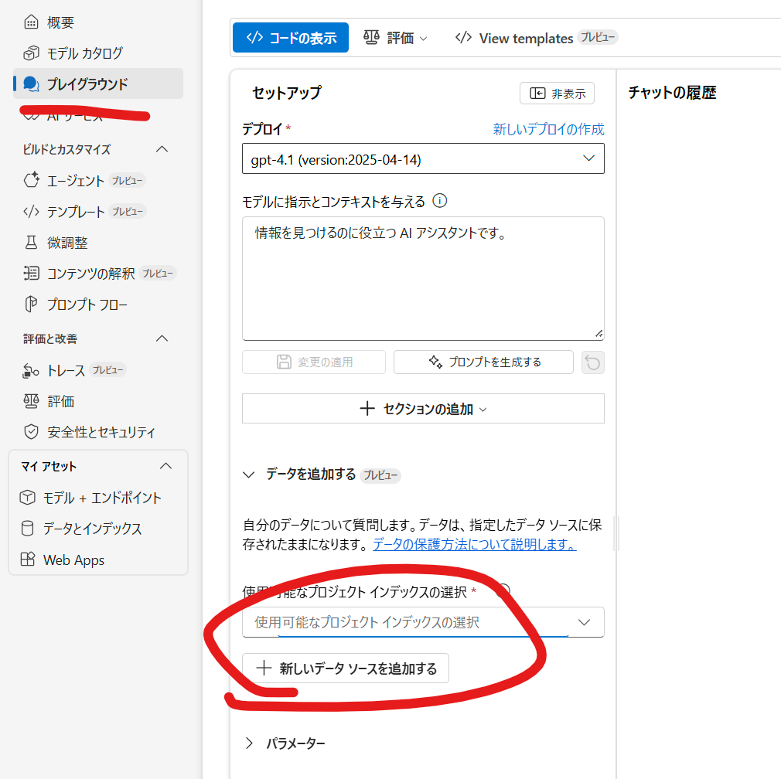Collapse the 評価と改善 section

click(x=162, y=338)
